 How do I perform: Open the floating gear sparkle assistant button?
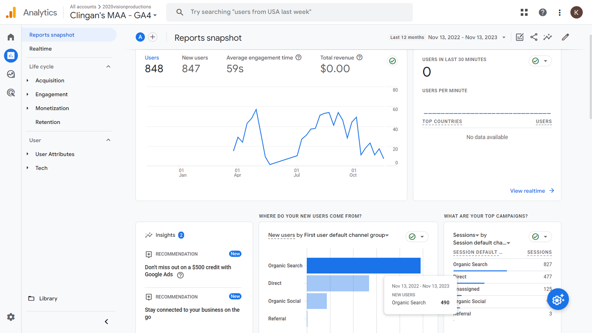[x=558, y=299]
